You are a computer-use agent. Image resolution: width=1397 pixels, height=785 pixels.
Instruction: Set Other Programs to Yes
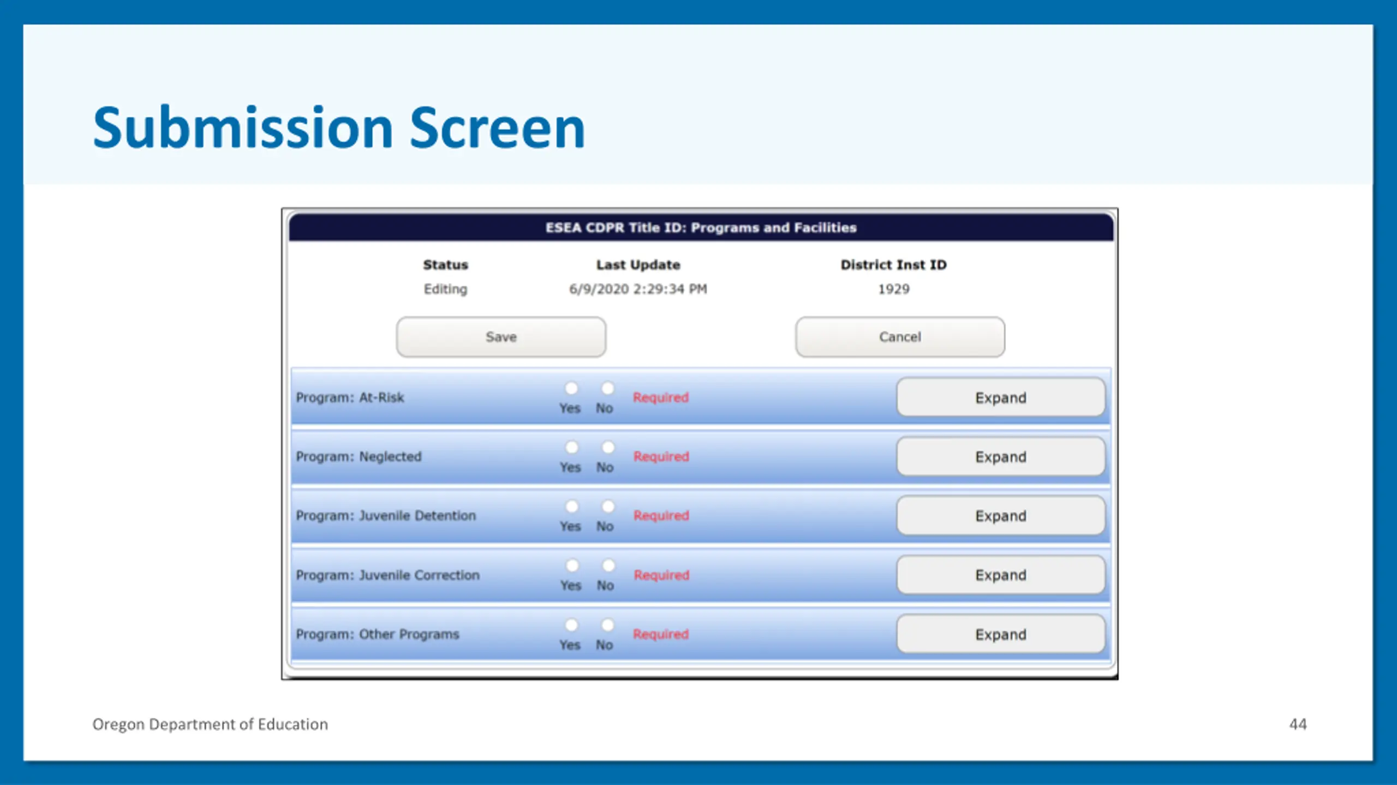tap(571, 625)
